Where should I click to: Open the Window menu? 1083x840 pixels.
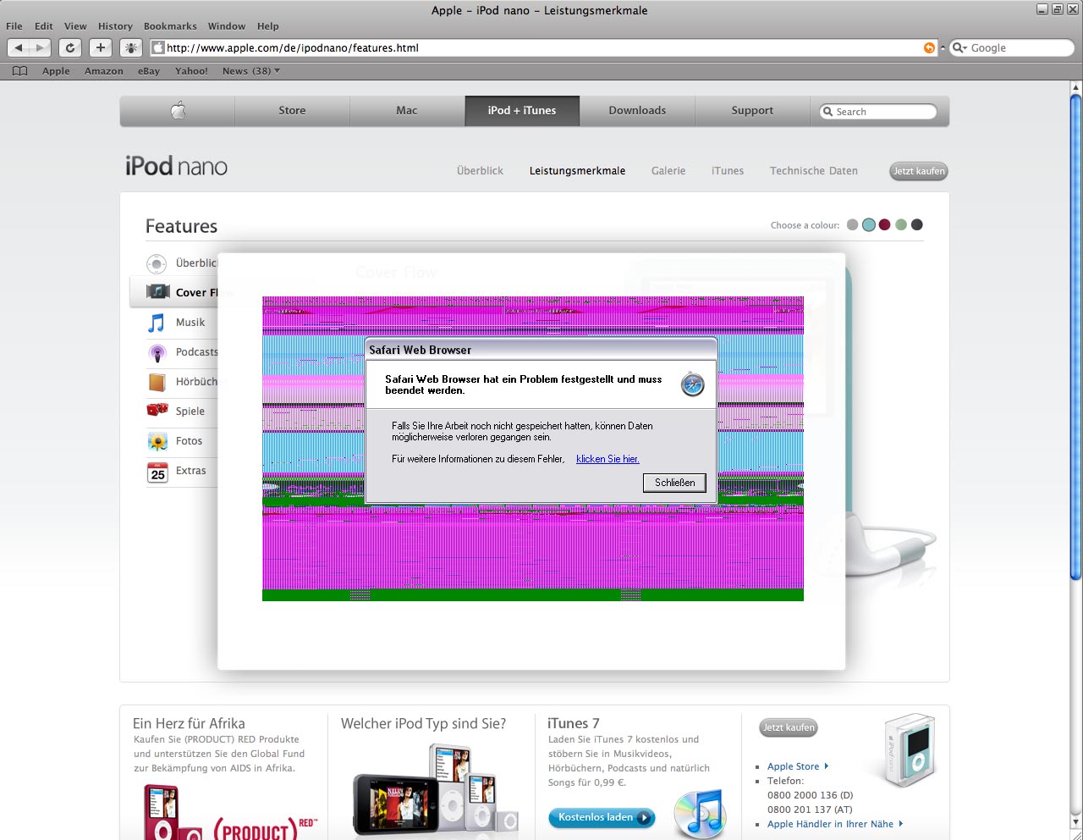pyautogui.click(x=227, y=26)
